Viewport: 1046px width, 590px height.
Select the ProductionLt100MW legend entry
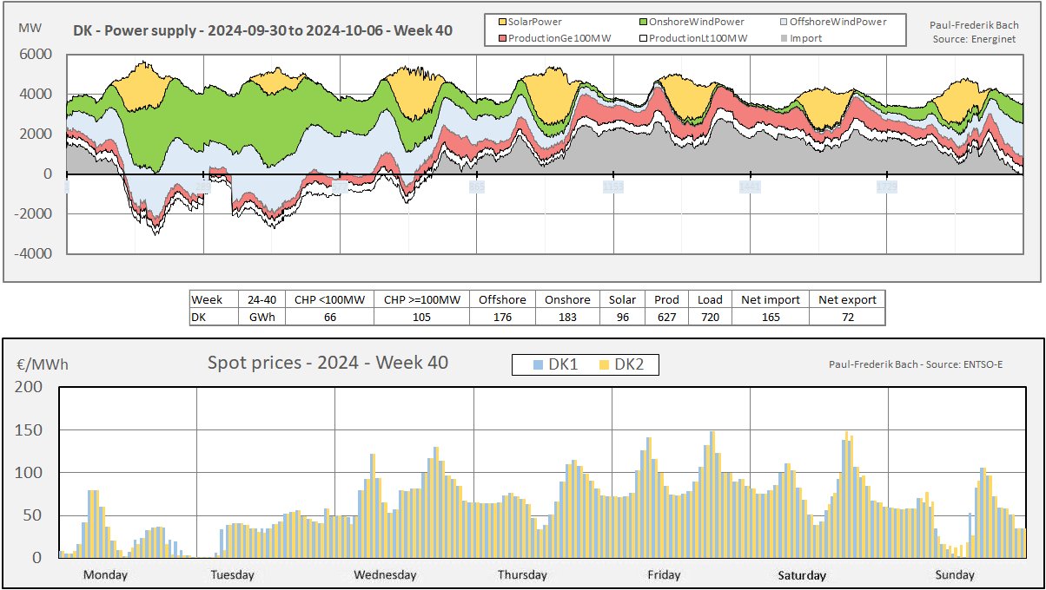(x=694, y=38)
